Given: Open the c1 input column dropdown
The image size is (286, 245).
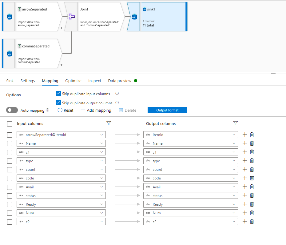Looking at the screenshot, I should (61, 152).
